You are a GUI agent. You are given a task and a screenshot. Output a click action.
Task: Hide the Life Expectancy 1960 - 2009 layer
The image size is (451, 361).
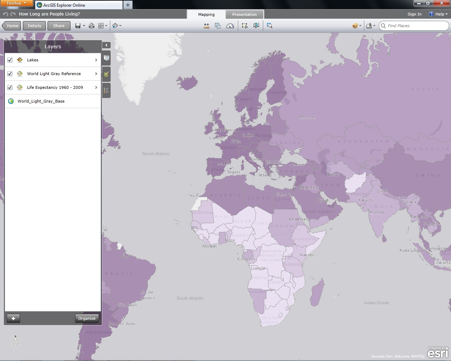[x=10, y=87]
